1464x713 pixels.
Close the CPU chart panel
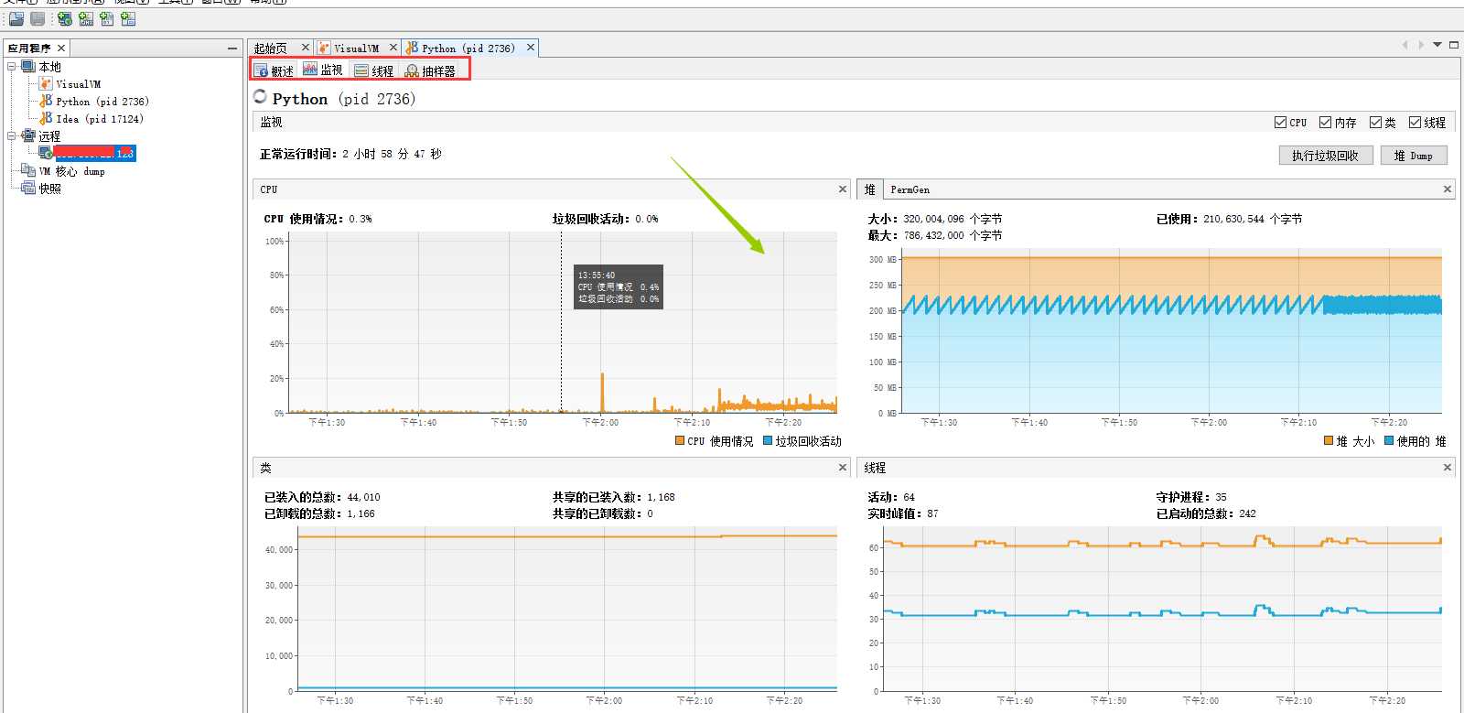pos(843,189)
